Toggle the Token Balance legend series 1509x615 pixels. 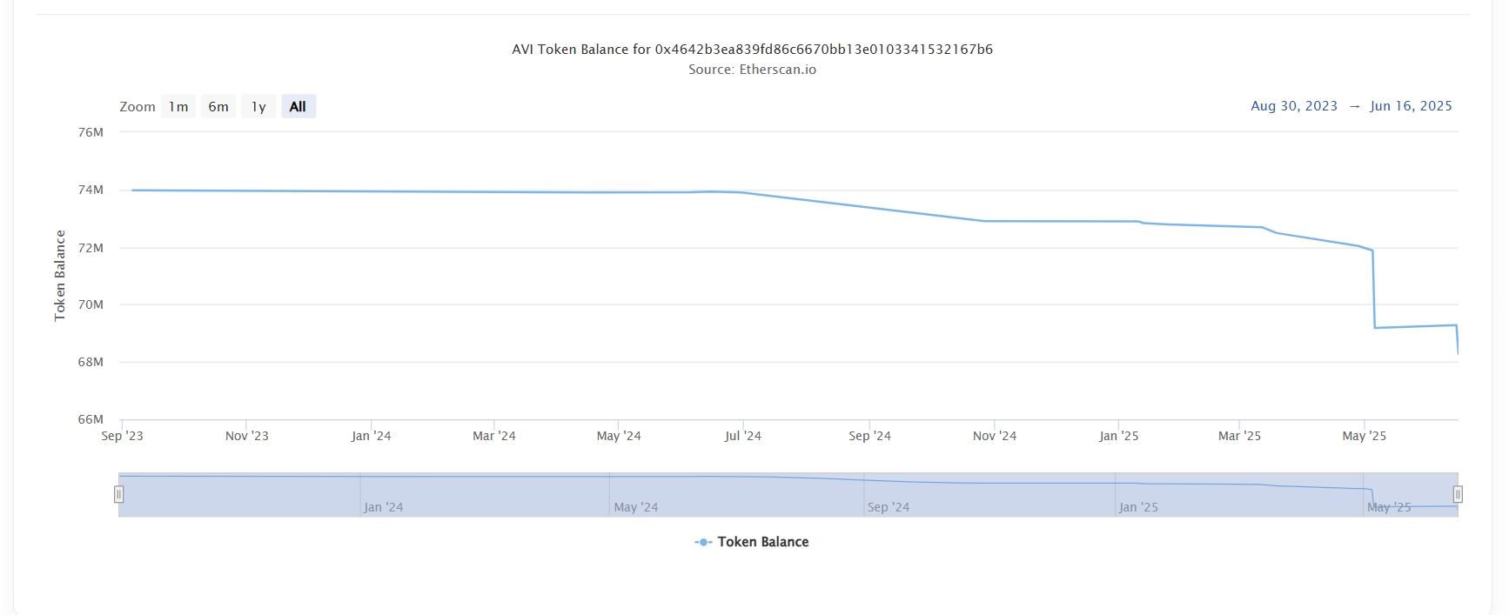752,542
